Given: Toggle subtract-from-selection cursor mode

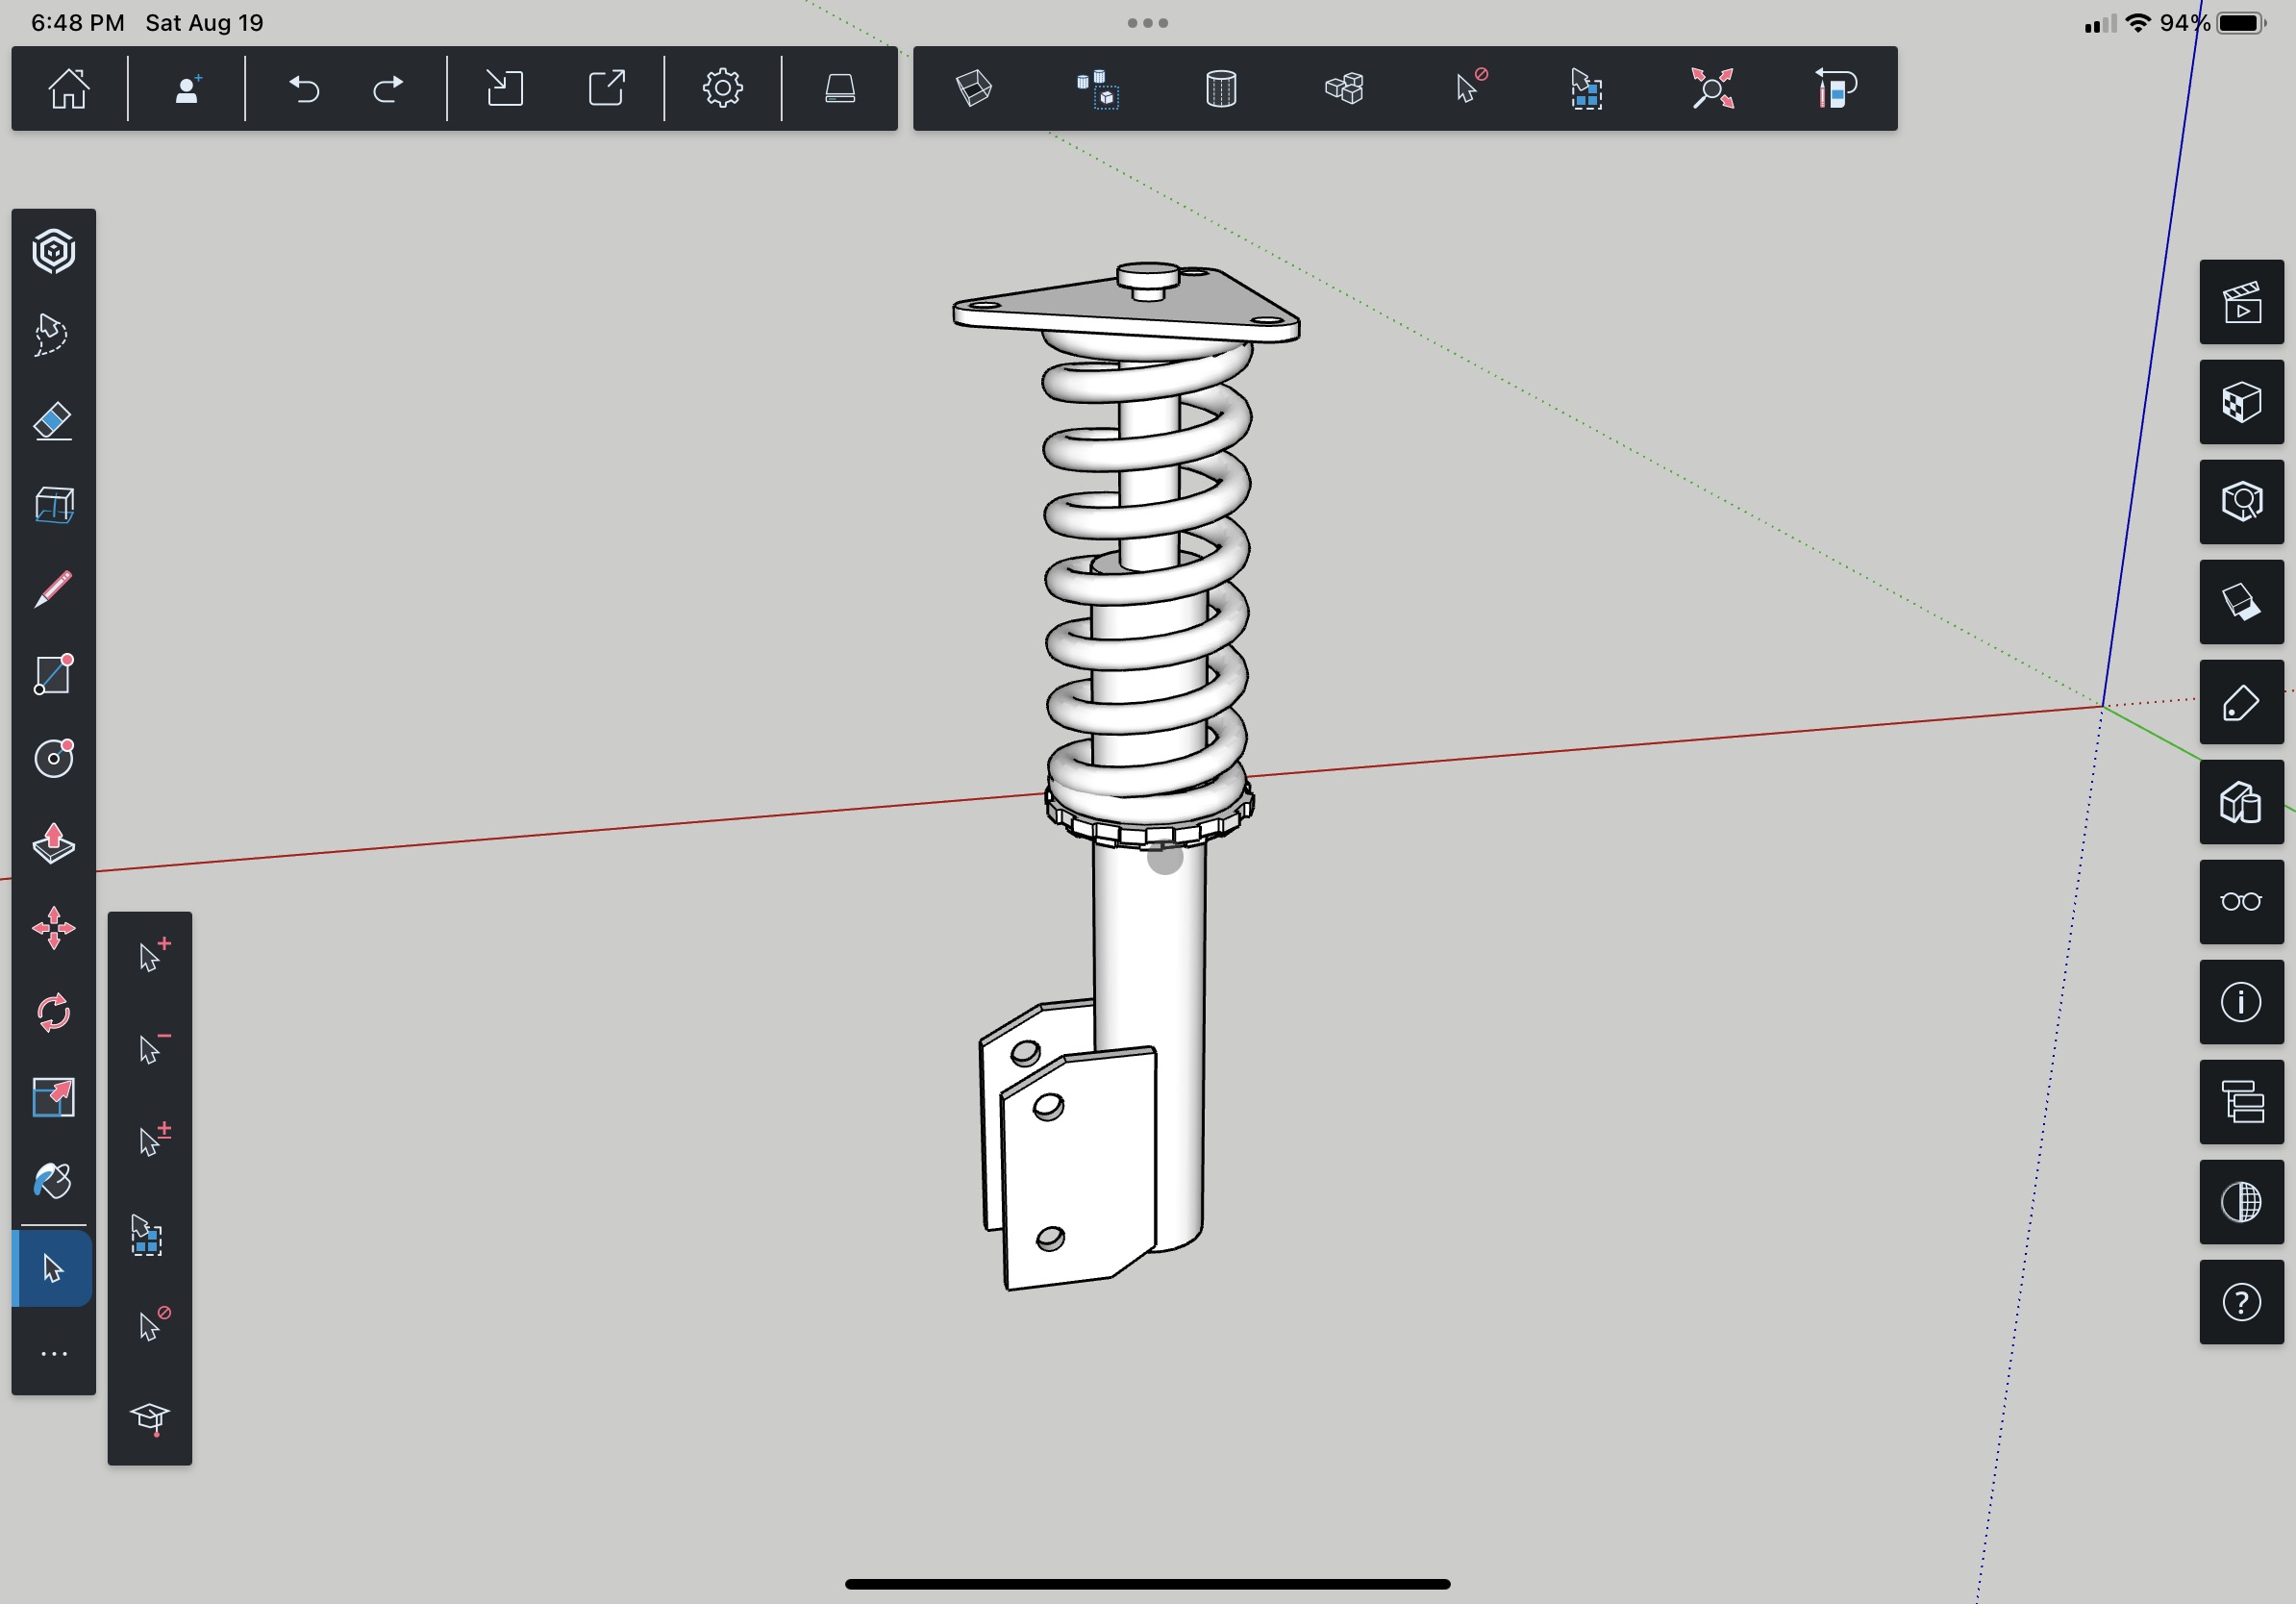Looking at the screenshot, I should click(151, 1049).
